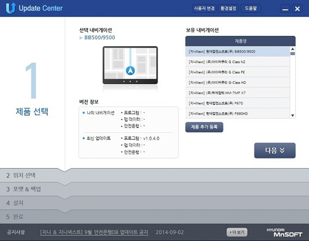Click the +더 보기 button

[x=237, y=232]
